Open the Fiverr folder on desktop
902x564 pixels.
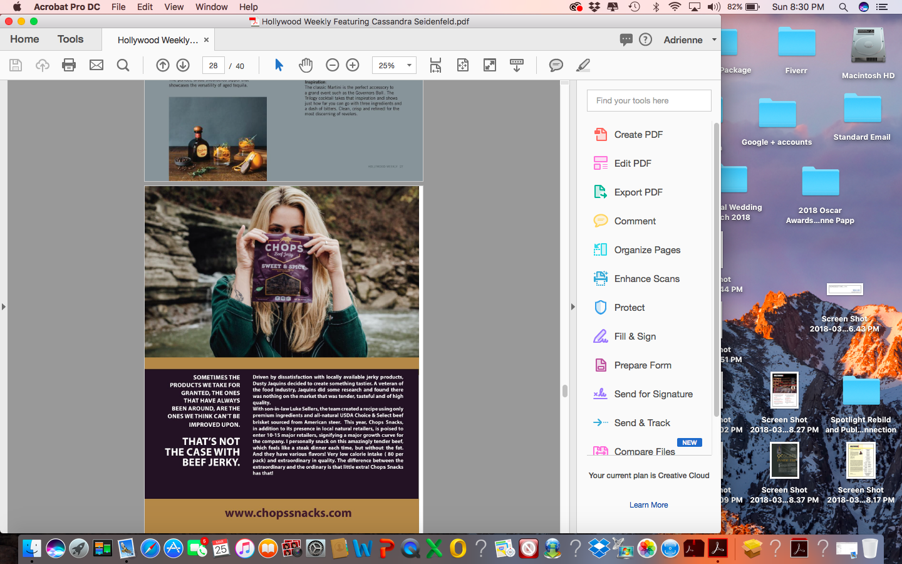click(796, 50)
